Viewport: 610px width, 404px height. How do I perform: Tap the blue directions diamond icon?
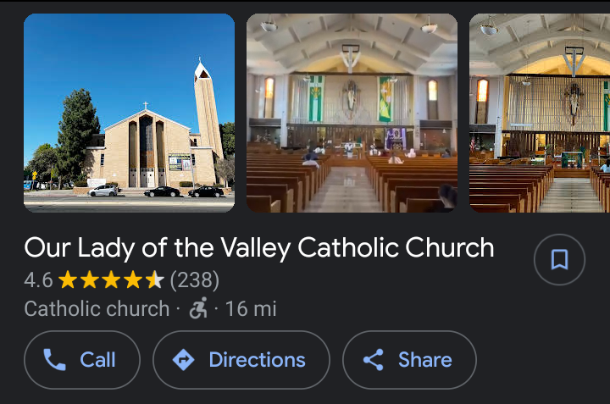pyautogui.click(x=183, y=360)
